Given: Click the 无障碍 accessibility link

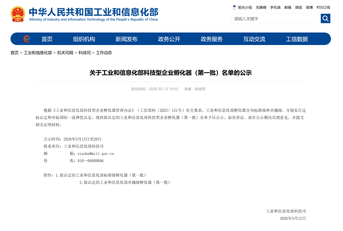Looking at the screenshot, I should [261, 8].
